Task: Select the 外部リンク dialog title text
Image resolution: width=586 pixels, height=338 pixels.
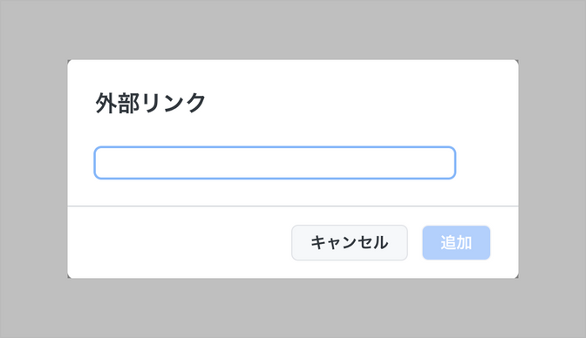Action: pyautogui.click(x=151, y=103)
